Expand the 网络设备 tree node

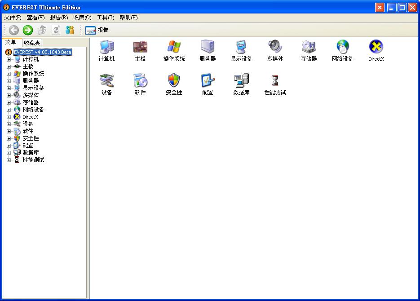tap(9, 110)
